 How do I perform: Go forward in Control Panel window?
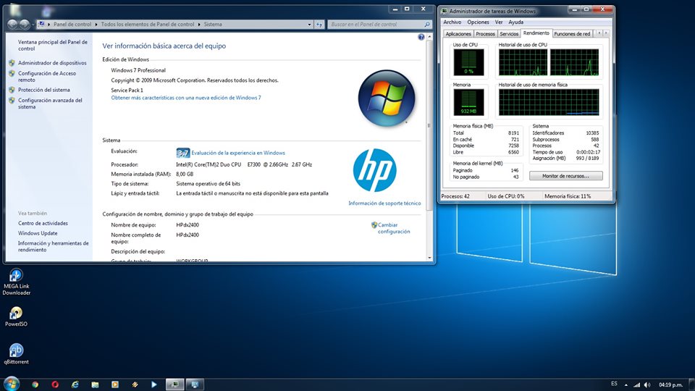[25, 25]
